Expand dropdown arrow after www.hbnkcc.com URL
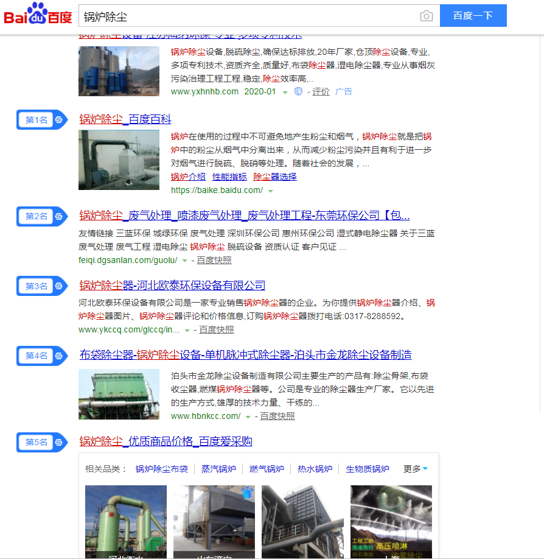The height and width of the screenshot is (559, 544). (248, 417)
